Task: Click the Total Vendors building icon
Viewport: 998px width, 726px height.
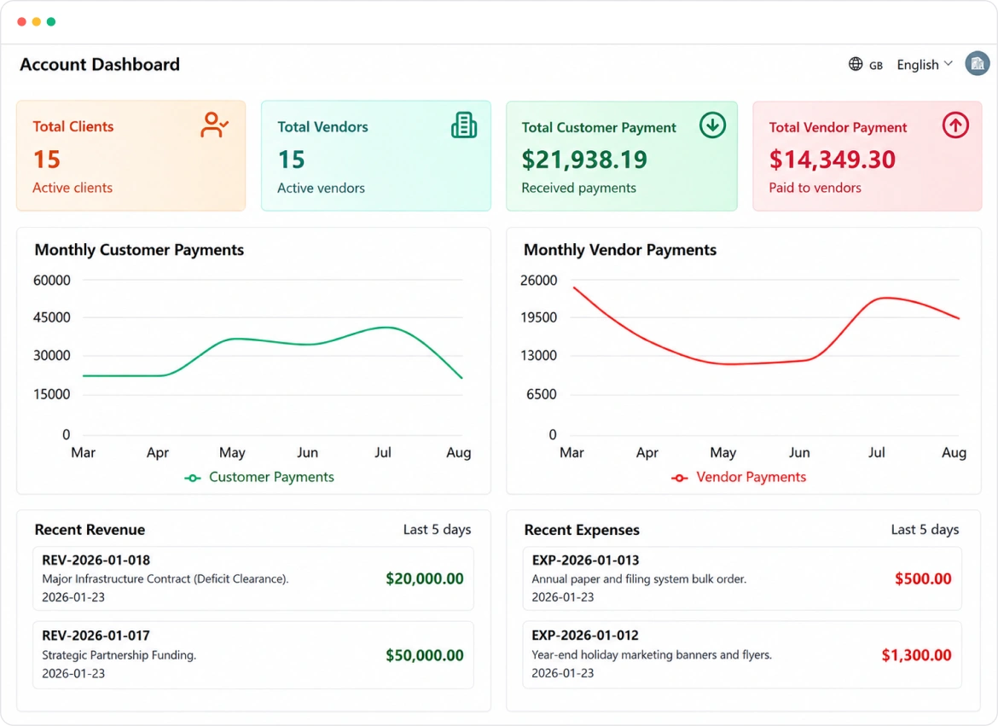Action: coord(464,125)
